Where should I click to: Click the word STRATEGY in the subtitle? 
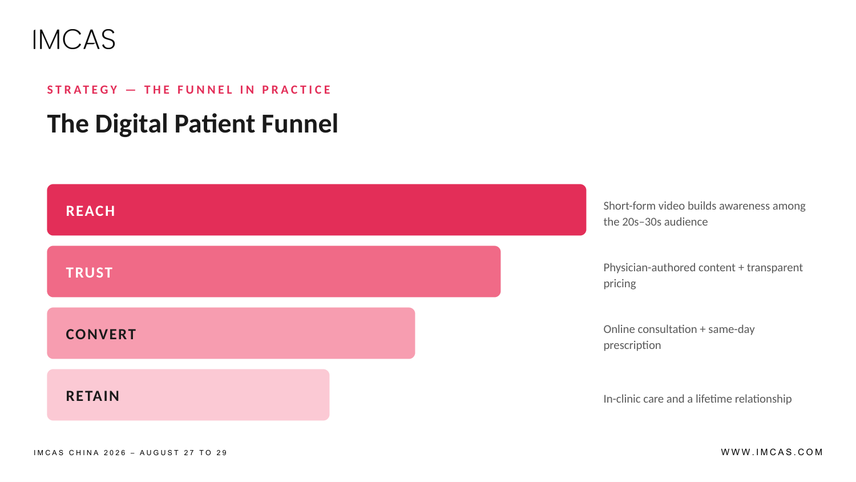click(x=83, y=90)
